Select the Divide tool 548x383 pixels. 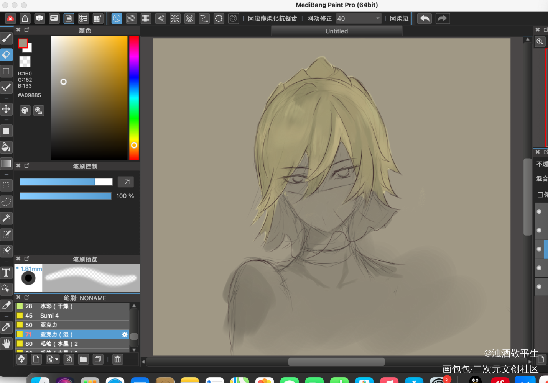6,305
